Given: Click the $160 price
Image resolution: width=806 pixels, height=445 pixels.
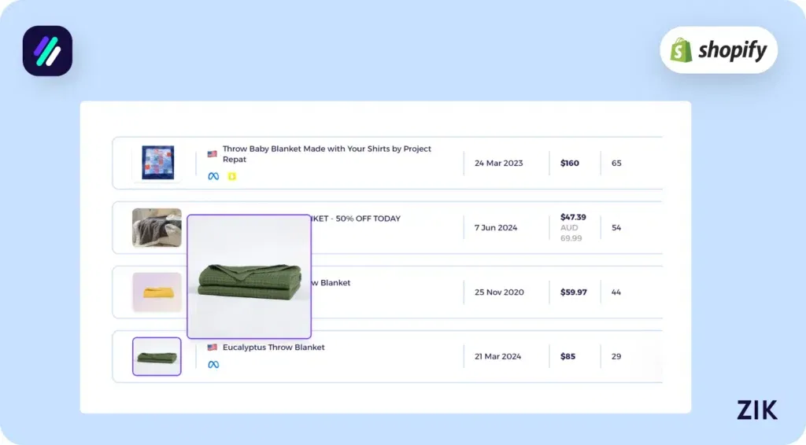Looking at the screenshot, I should point(569,164).
